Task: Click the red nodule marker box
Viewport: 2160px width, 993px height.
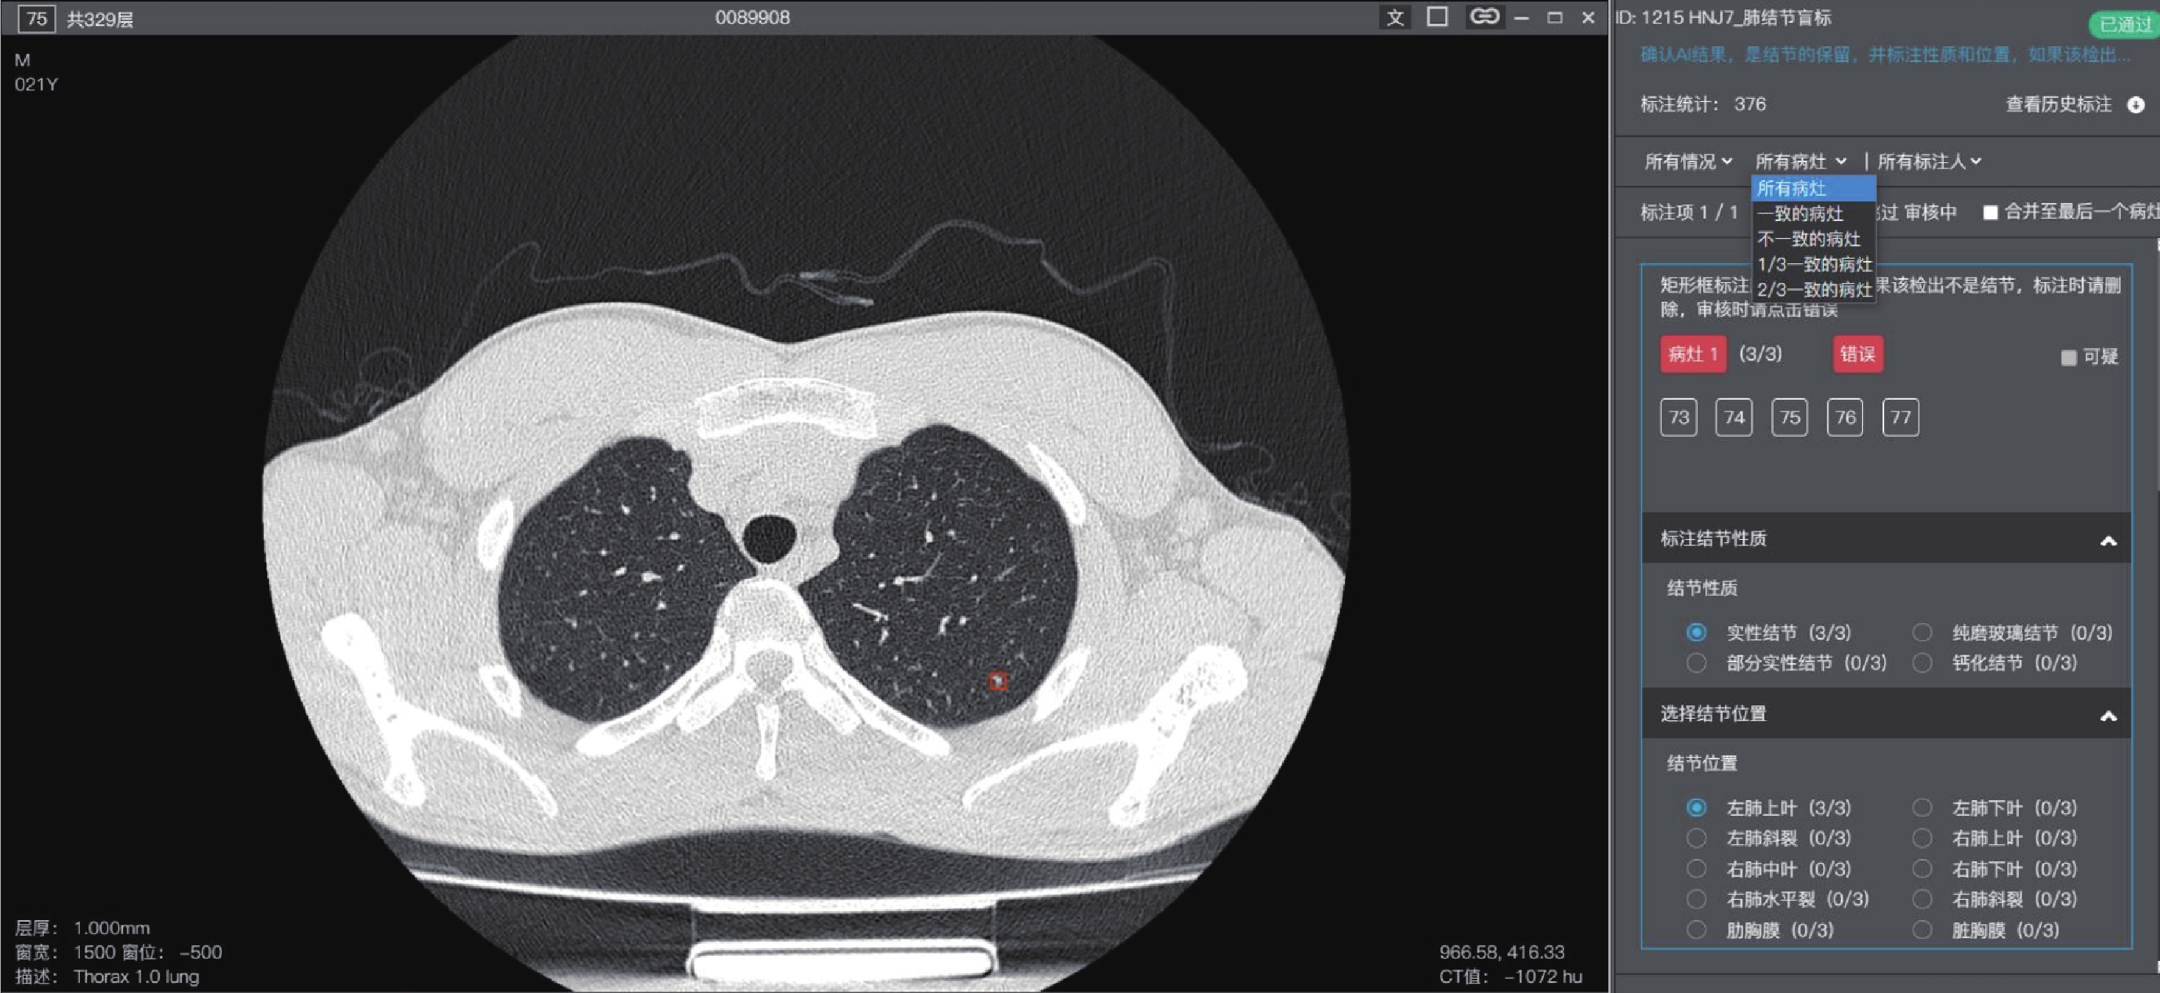Action: coord(998,681)
